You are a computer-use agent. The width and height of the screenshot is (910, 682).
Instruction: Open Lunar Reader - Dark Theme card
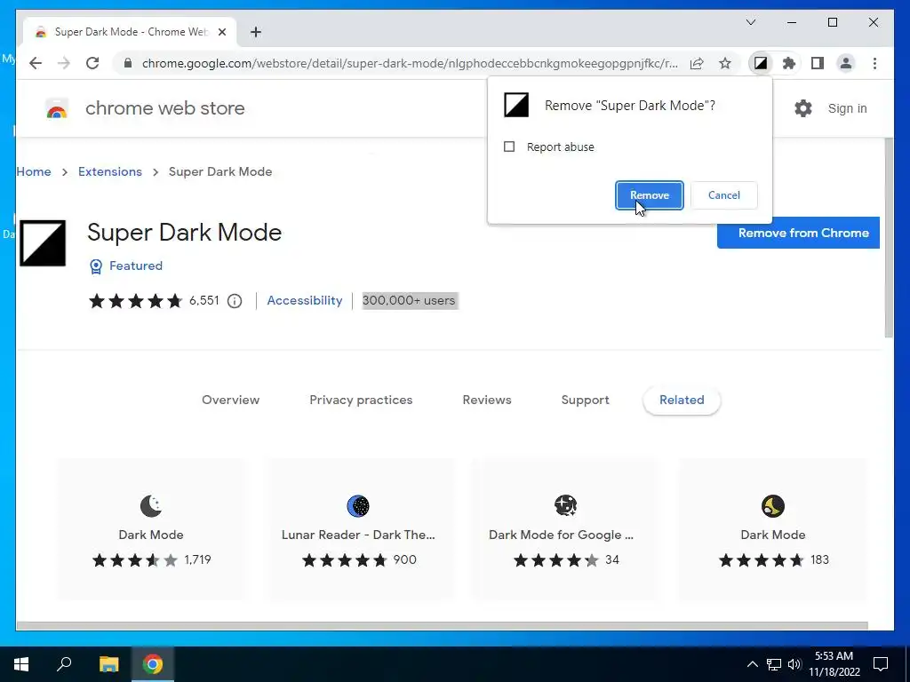359,529
